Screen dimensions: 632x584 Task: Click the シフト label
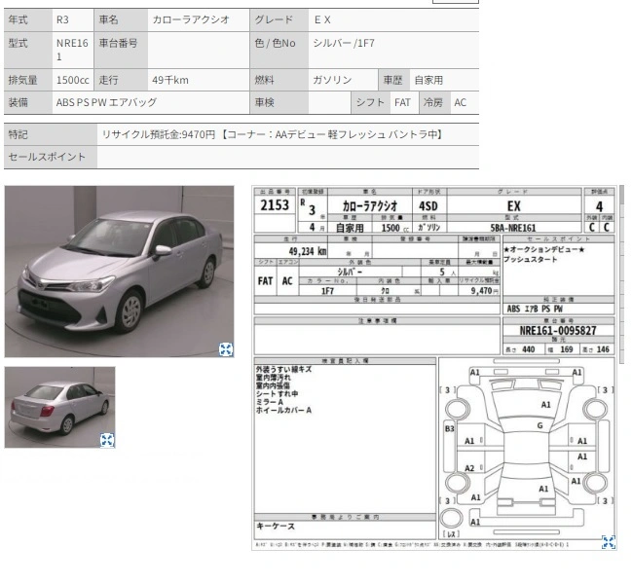(x=370, y=102)
